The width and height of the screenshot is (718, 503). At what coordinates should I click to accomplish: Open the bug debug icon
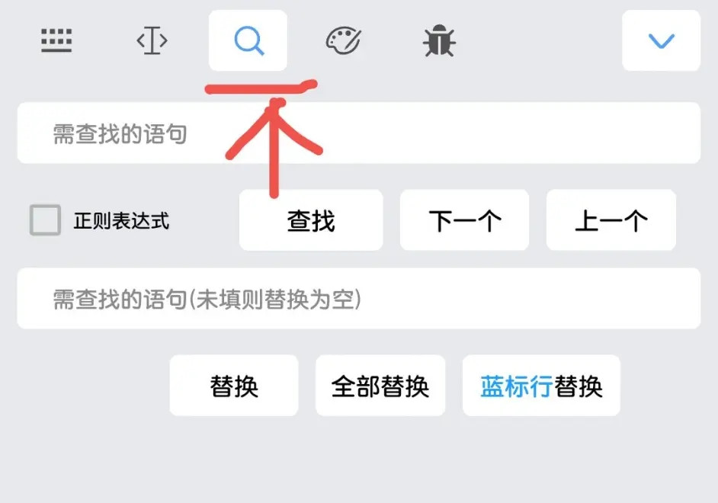pos(439,40)
